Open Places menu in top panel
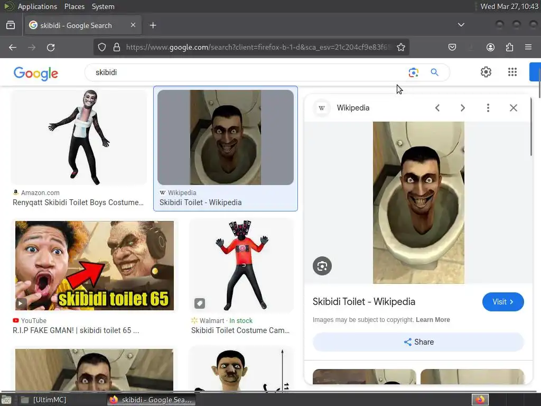Viewport: 541px width, 406px height. click(x=74, y=6)
